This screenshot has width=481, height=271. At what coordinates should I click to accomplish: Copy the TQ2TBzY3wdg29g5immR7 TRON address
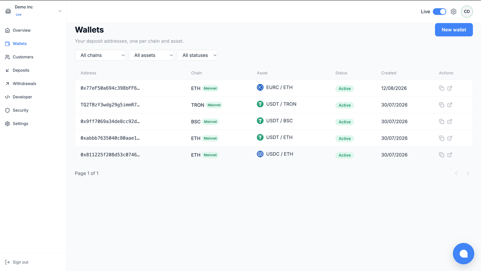[x=442, y=105]
